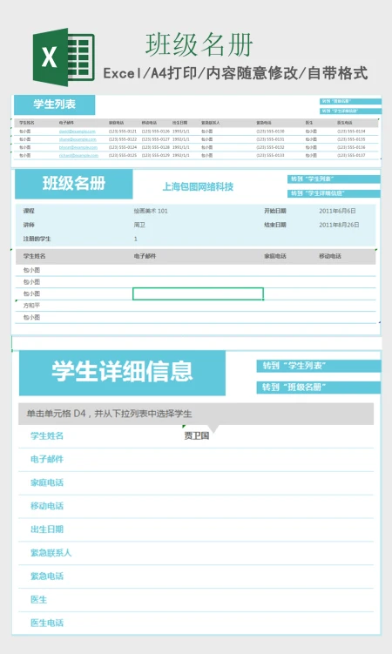
Task: Click the 紧急电话 label in the details form
Action: tap(47, 576)
